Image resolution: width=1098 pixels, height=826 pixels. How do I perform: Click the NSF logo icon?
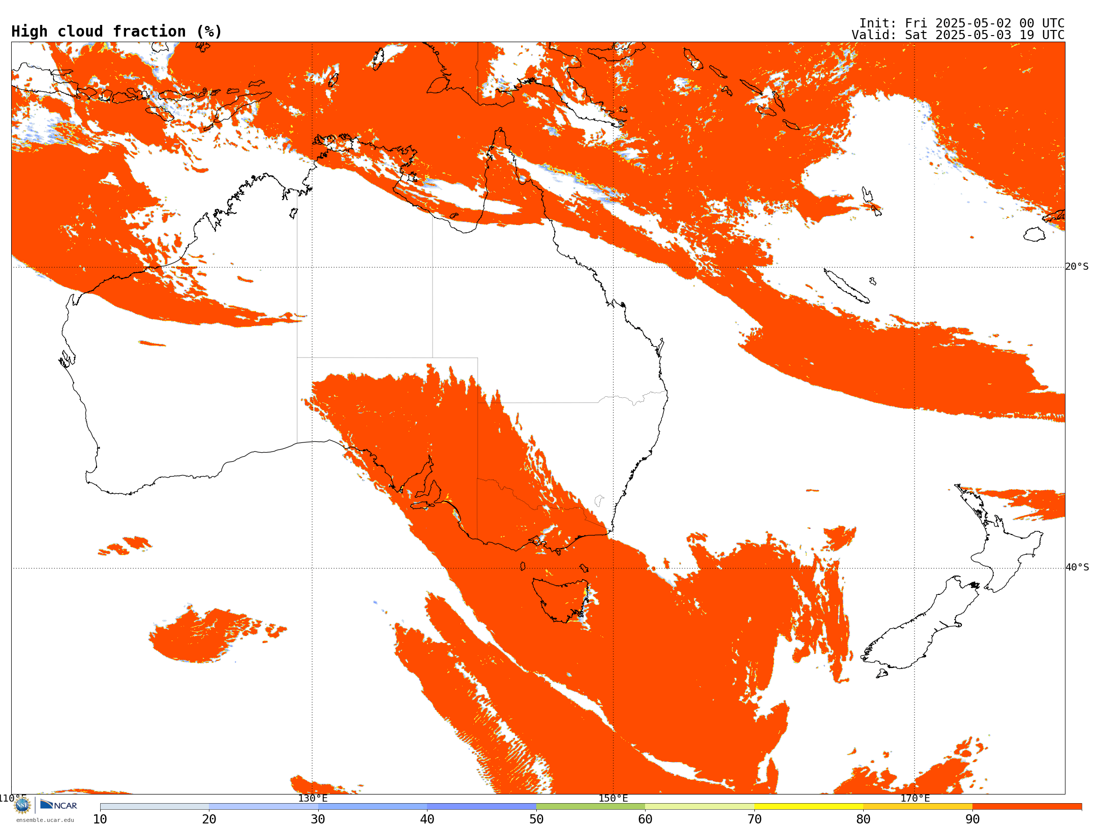tap(22, 805)
